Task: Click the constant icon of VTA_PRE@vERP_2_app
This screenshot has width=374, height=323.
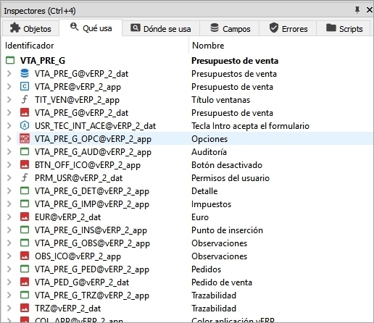Action: tap(25, 86)
